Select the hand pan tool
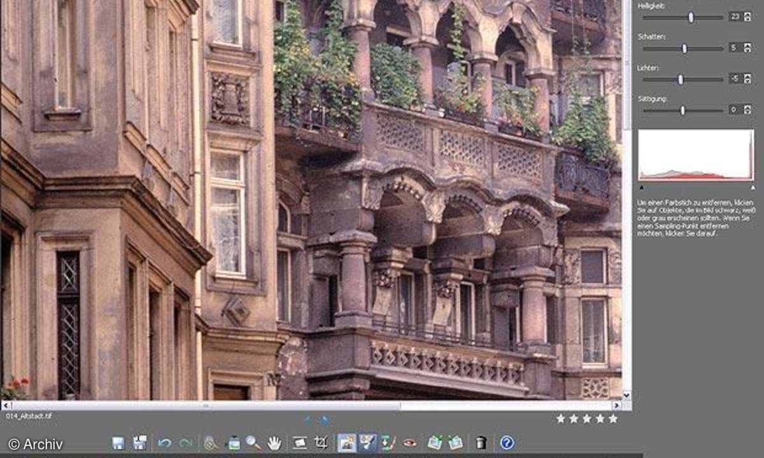 coord(274,443)
